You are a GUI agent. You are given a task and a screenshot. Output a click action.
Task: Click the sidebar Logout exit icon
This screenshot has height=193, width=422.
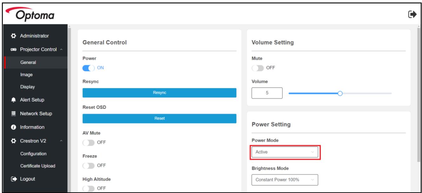point(14,179)
